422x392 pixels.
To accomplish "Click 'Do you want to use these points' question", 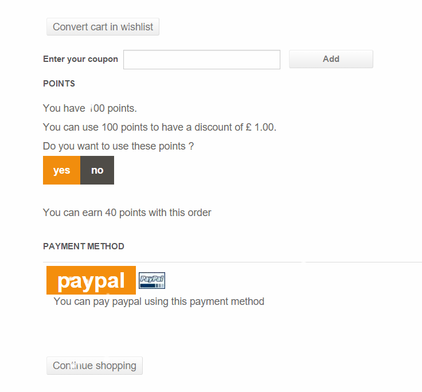I will click(118, 146).
